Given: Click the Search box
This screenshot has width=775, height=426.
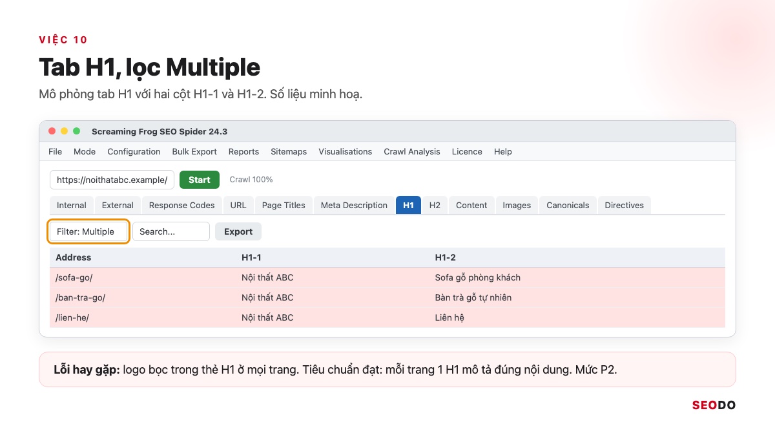Looking at the screenshot, I should pyautogui.click(x=171, y=231).
